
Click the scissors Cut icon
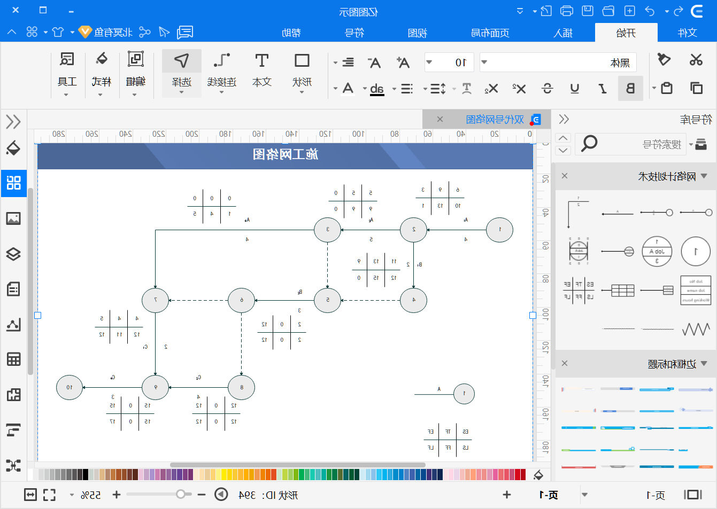click(x=696, y=60)
